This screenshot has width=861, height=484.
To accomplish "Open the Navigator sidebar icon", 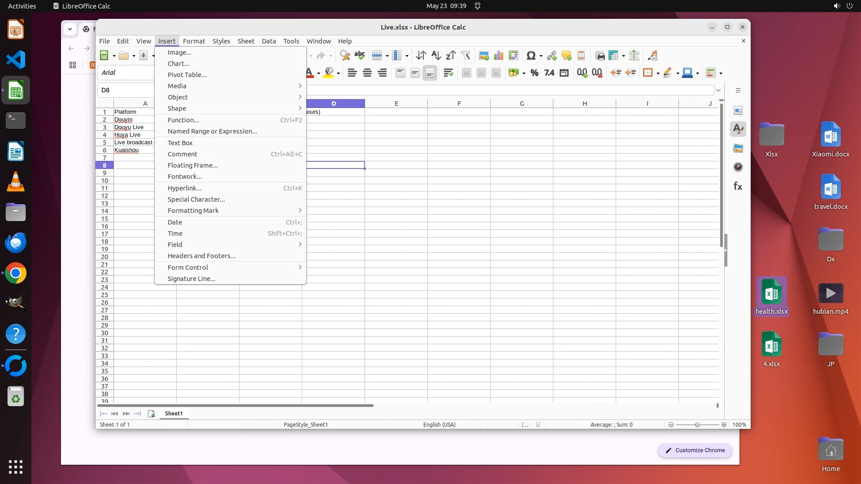I will [x=738, y=167].
